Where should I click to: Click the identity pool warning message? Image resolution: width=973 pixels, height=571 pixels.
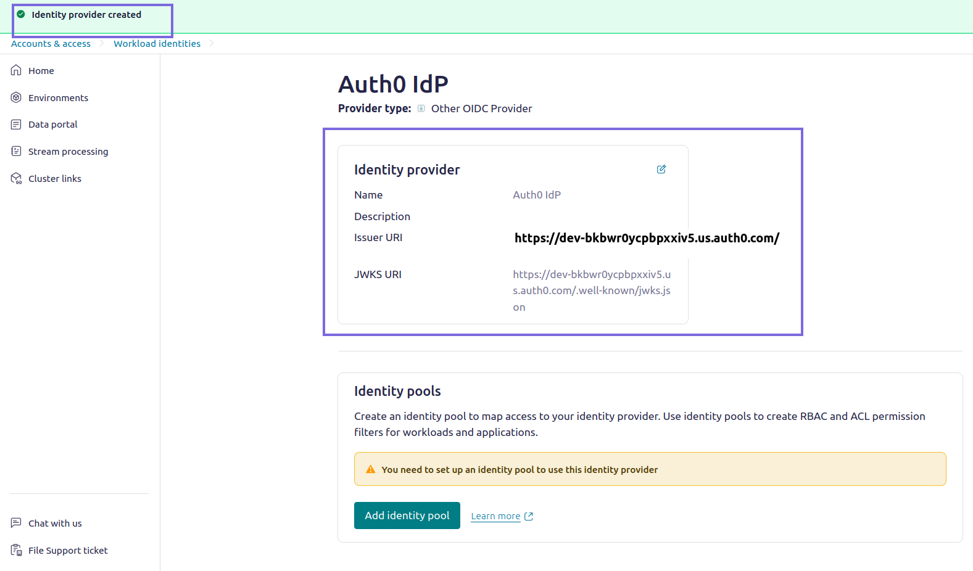point(520,469)
